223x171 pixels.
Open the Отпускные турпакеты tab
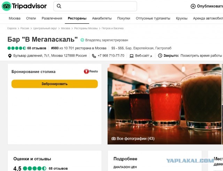(153, 18)
